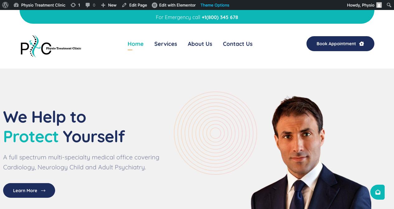Click the Elementor logo icon

pyautogui.click(x=154, y=5)
